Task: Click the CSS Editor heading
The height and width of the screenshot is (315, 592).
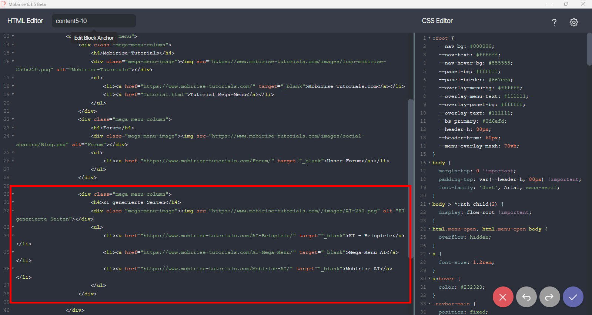Action: [x=437, y=21]
